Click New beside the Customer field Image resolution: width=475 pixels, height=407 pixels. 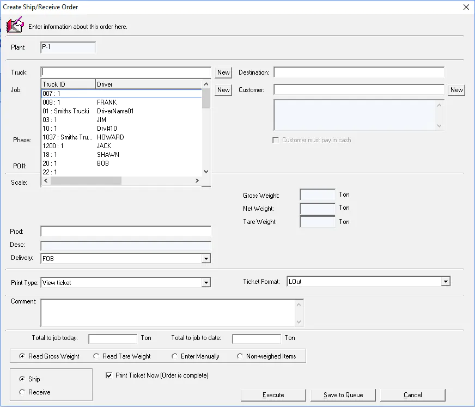[x=456, y=89]
